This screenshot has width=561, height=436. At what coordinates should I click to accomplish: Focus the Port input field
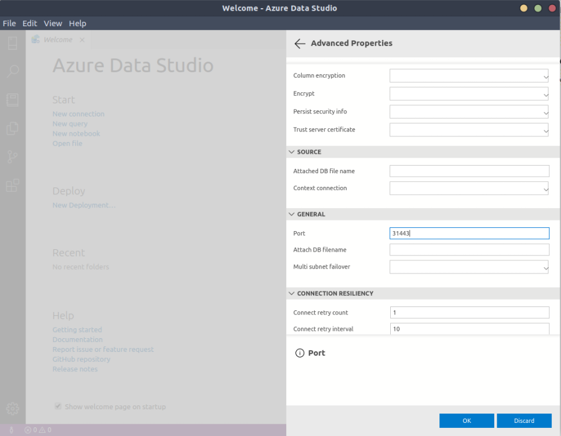click(469, 234)
